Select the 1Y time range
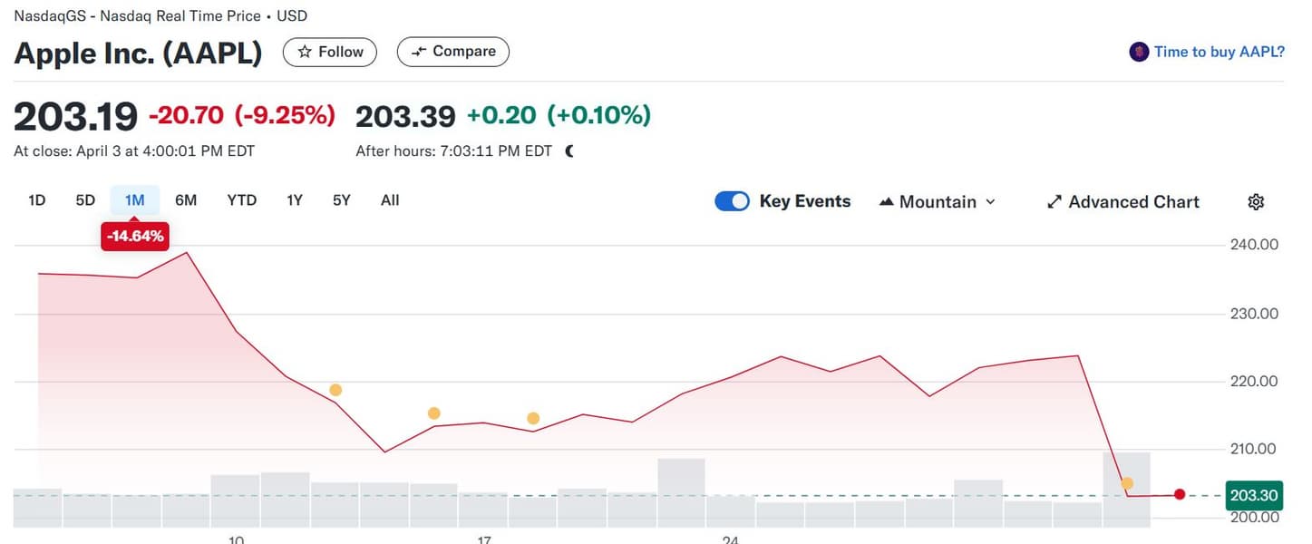The height and width of the screenshot is (544, 1312). tap(294, 200)
